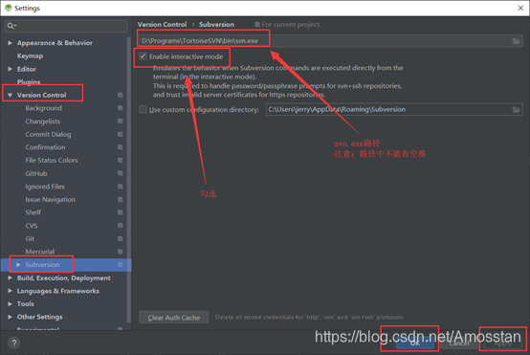The width and height of the screenshot is (530, 355).
Task: Click project-level icon beside Mercurial
Action: pos(120,252)
